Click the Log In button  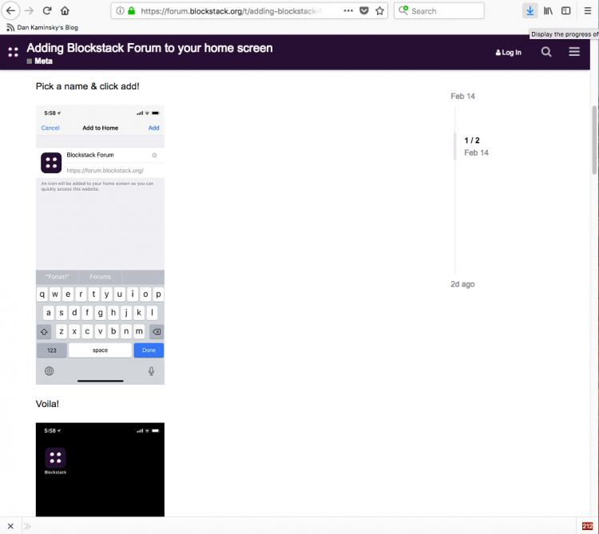pos(509,53)
